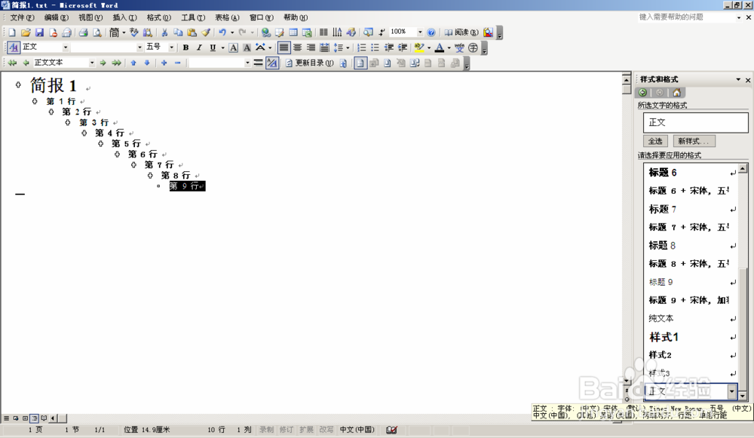Collapse outline item with minus icon

coord(177,63)
